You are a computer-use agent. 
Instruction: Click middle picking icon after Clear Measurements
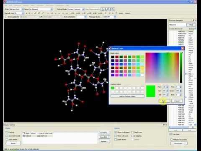point(108,9)
